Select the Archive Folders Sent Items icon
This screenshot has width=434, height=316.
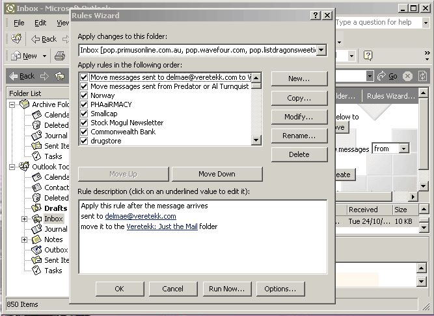pyautogui.click(x=36, y=146)
